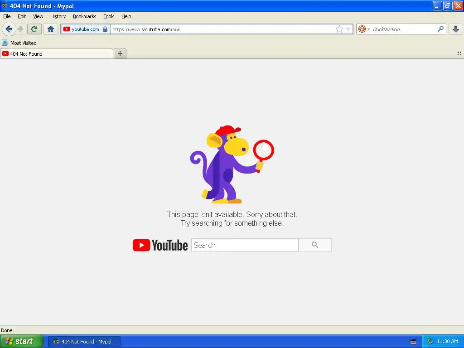Click 'Try searching for something else' text
This screenshot has height=348, width=464.
pyautogui.click(x=232, y=223)
